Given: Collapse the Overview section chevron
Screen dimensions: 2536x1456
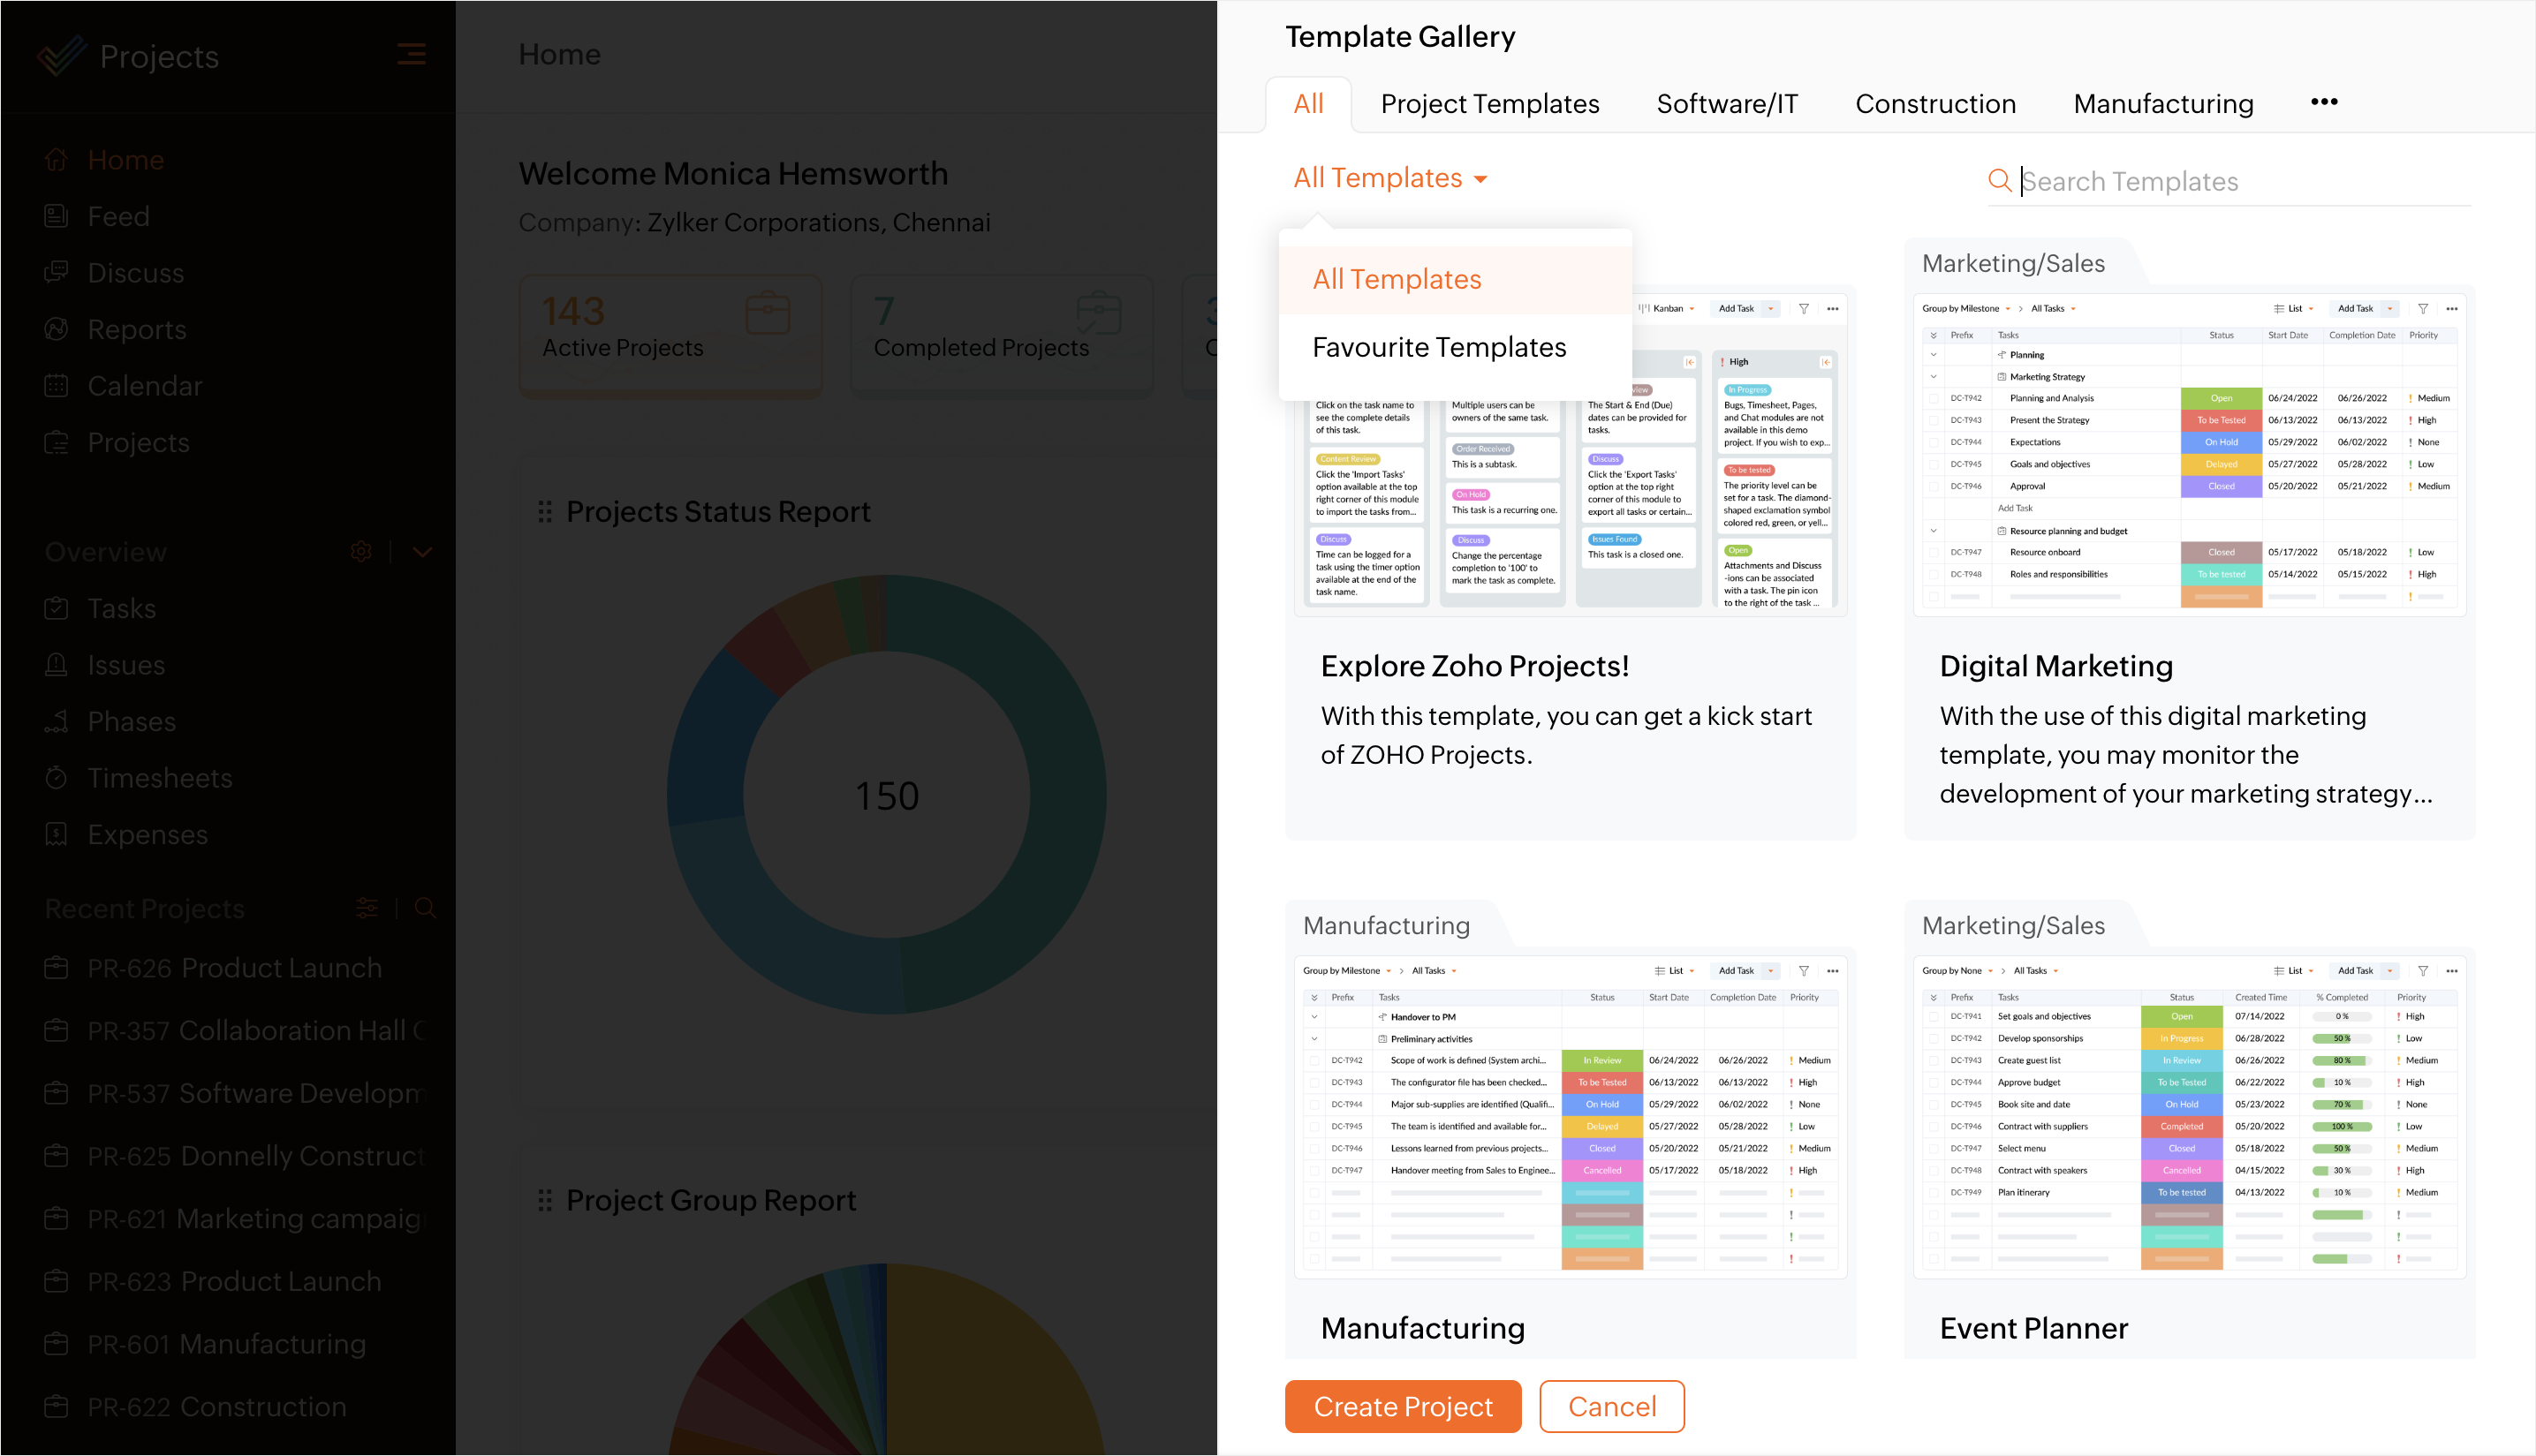Looking at the screenshot, I should pos(422,552).
